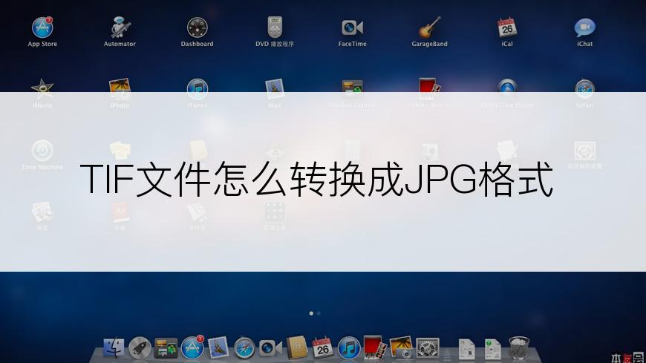Launch iChat speech bubble icon
Image resolution: width=646 pixels, height=363 pixels.
(584, 27)
